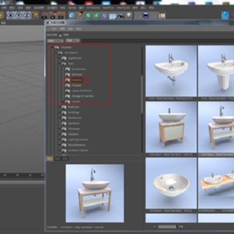234x234 pixels.
Task: Click the small-thumbnails icon left of the size slider
Action: point(155,227)
